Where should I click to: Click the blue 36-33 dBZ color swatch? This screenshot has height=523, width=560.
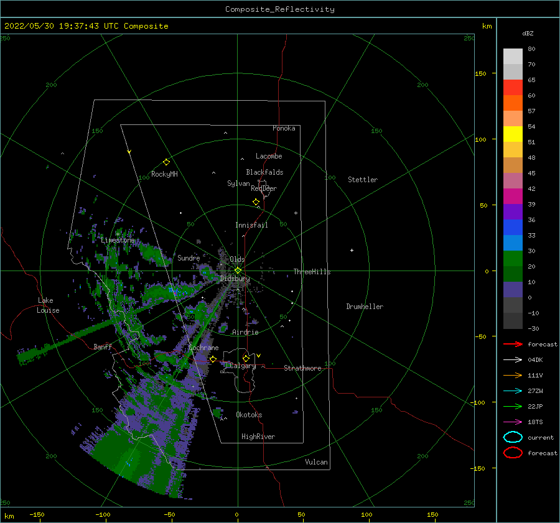click(x=513, y=228)
